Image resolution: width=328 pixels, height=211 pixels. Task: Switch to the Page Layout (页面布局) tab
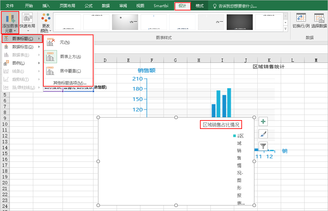[67, 6]
